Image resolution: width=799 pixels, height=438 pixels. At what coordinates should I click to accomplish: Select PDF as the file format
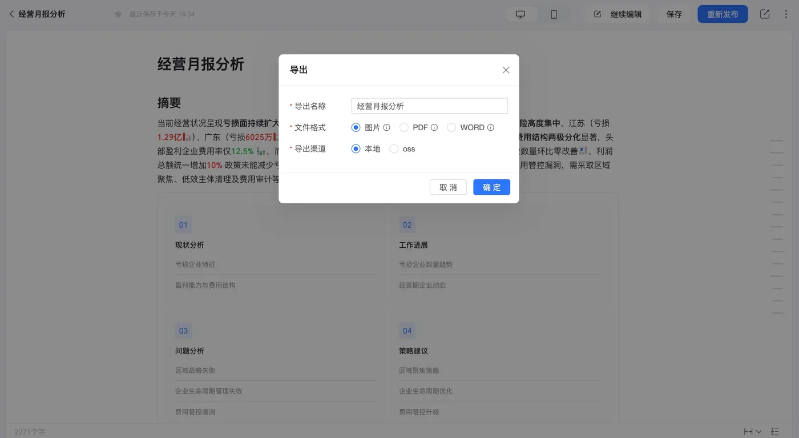click(x=404, y=127)
